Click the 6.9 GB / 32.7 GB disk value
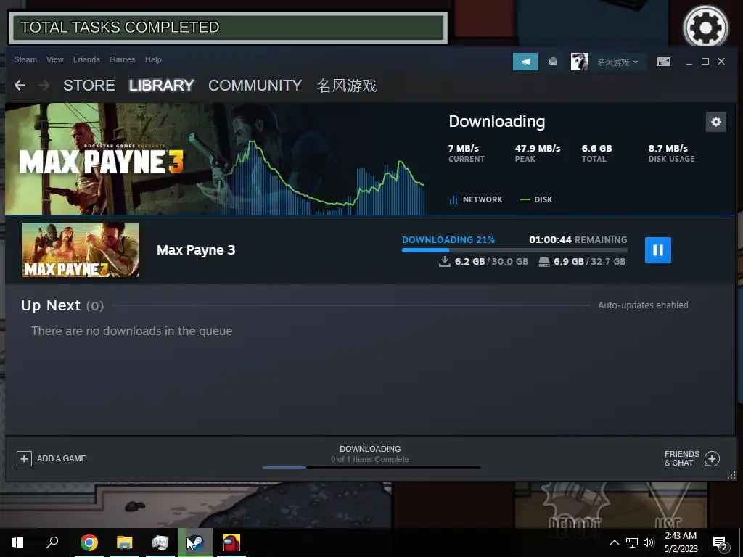The height and width of the screenshot is (557, 743). click(583, 261)
